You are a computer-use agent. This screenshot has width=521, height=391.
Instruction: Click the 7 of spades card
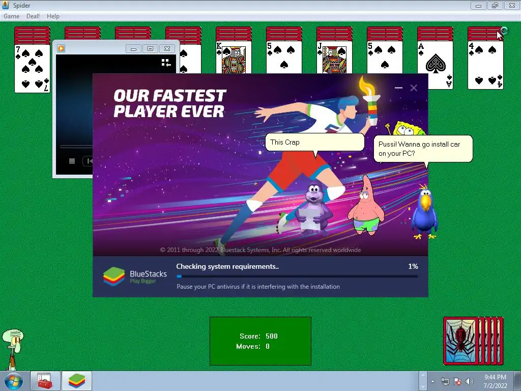point(32,69)
